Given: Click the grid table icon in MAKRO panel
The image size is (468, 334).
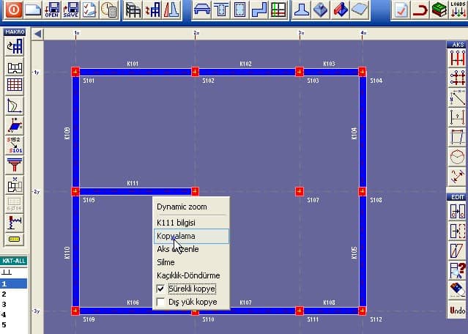Looking at the screenshot, I should [x=14, y=85].
